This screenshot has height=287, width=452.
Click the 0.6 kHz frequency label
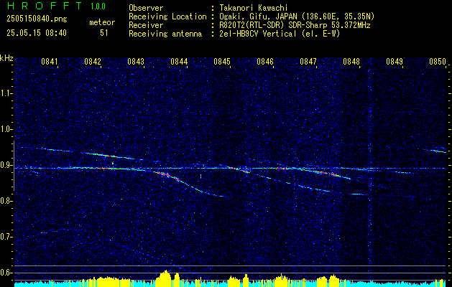point(6,273)
